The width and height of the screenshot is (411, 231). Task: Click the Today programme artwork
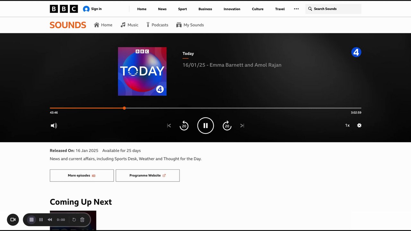pyautogui.click(x=142, y=71)
